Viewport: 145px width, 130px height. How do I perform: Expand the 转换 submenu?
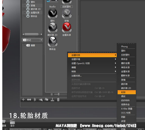tap(92, 71)
